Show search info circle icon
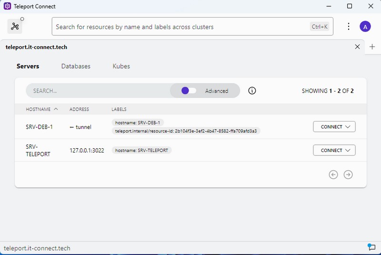The width and height of the screenshot is (381, 255). pyautogui.click(x=252, y=91)
